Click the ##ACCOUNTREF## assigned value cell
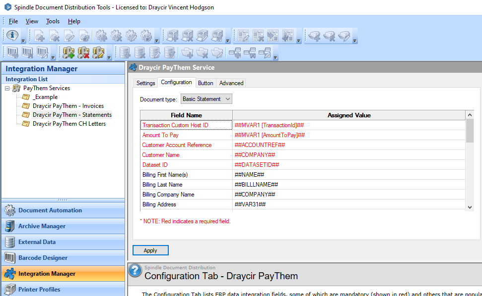Viewport: 482px width, 296px height. (x=349, y=145)
